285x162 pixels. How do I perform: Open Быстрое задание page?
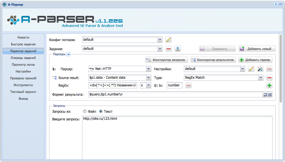(23, 44)
